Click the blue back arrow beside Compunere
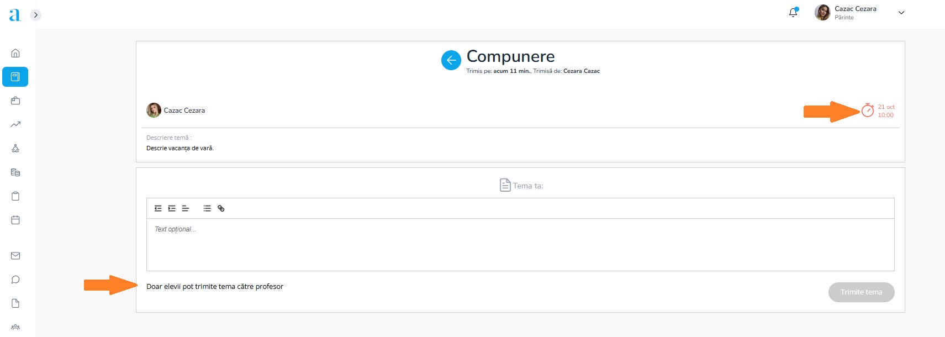 pyautogui.click(x=451, y=60)
